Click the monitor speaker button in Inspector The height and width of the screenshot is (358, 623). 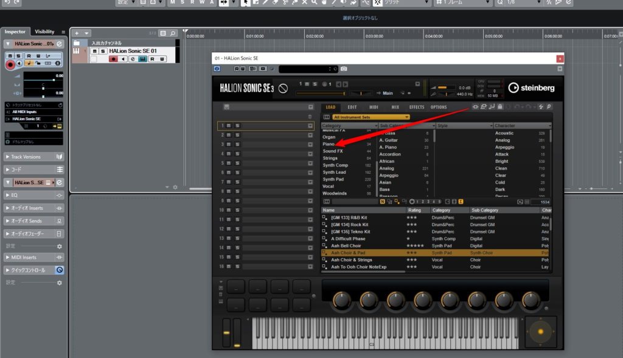pos(19,63)
